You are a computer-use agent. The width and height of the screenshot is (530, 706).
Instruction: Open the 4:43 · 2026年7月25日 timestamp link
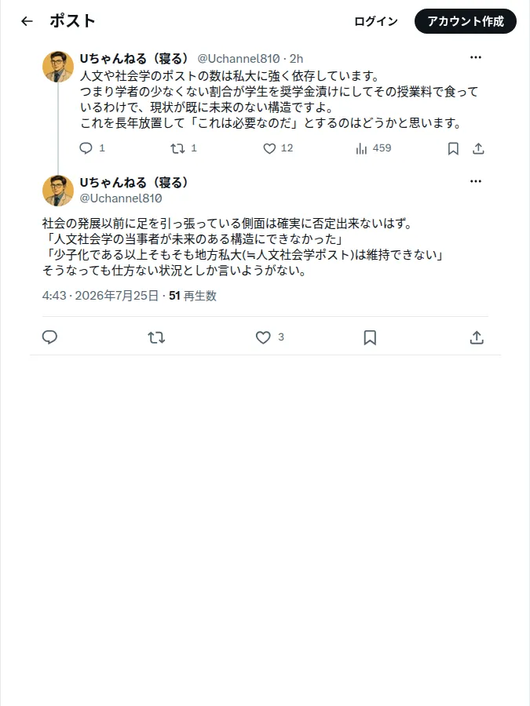click(x=100, y=296)
